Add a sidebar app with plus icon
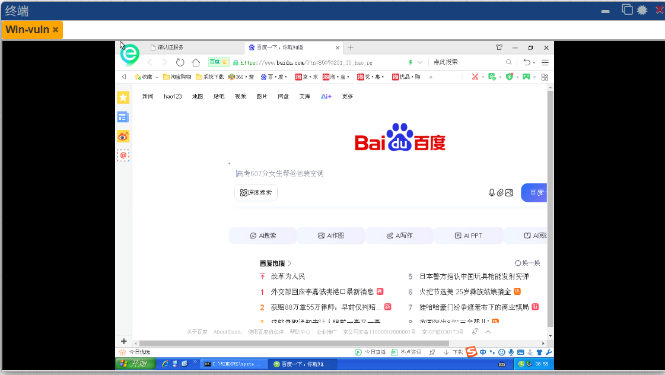The image size is (665, 375). click(123, 341)
